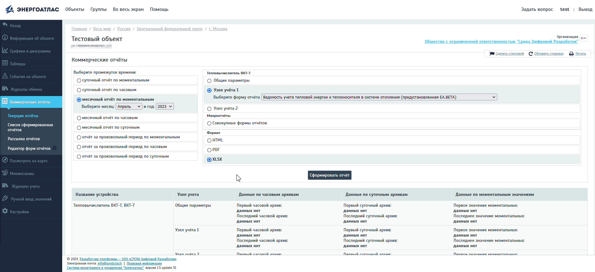The height and width of the screenshot is (272, 595).
Task: Open События на объекте warning icon
Action: [x=5, y=76]
